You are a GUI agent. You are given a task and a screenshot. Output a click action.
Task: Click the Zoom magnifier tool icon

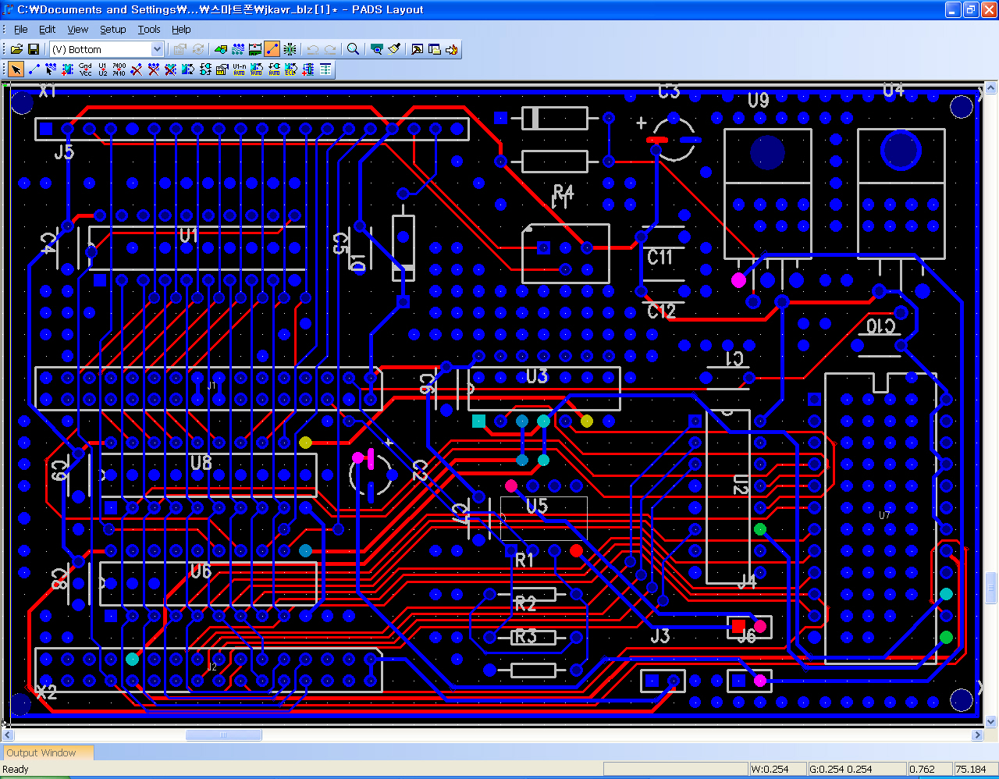354,49
